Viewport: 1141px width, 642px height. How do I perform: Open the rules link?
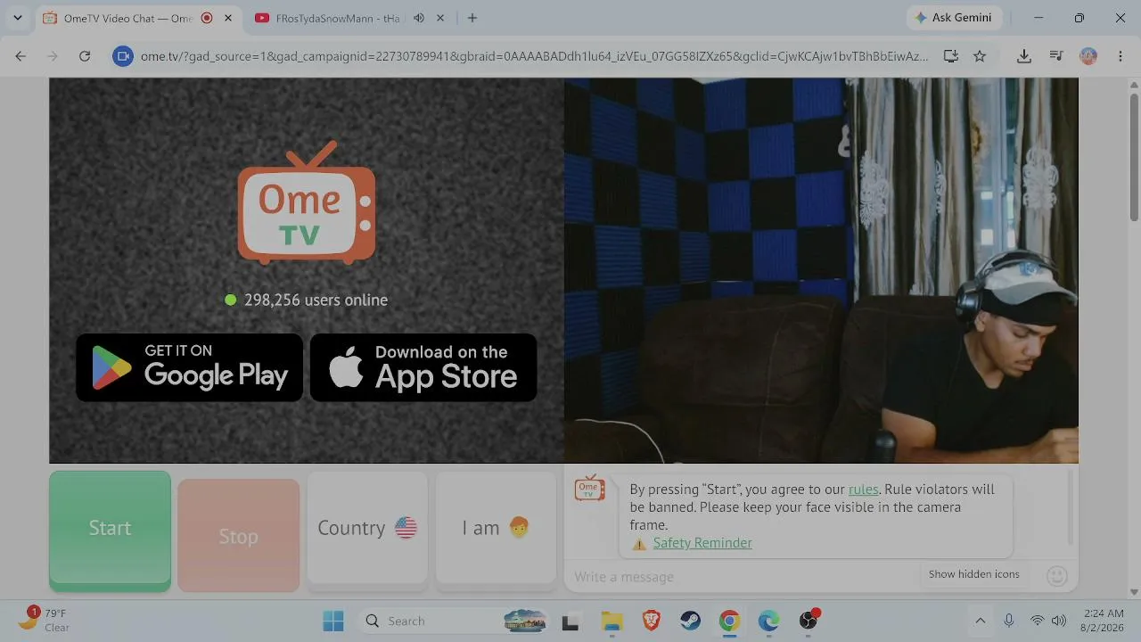click(863, 490)
